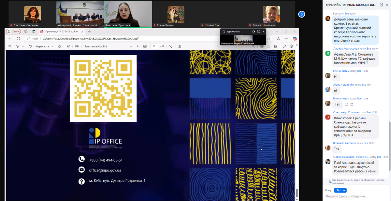Zoom in with the PDF plus button
This screenshot has width=391, height=201.
click(x=138, y=46)
